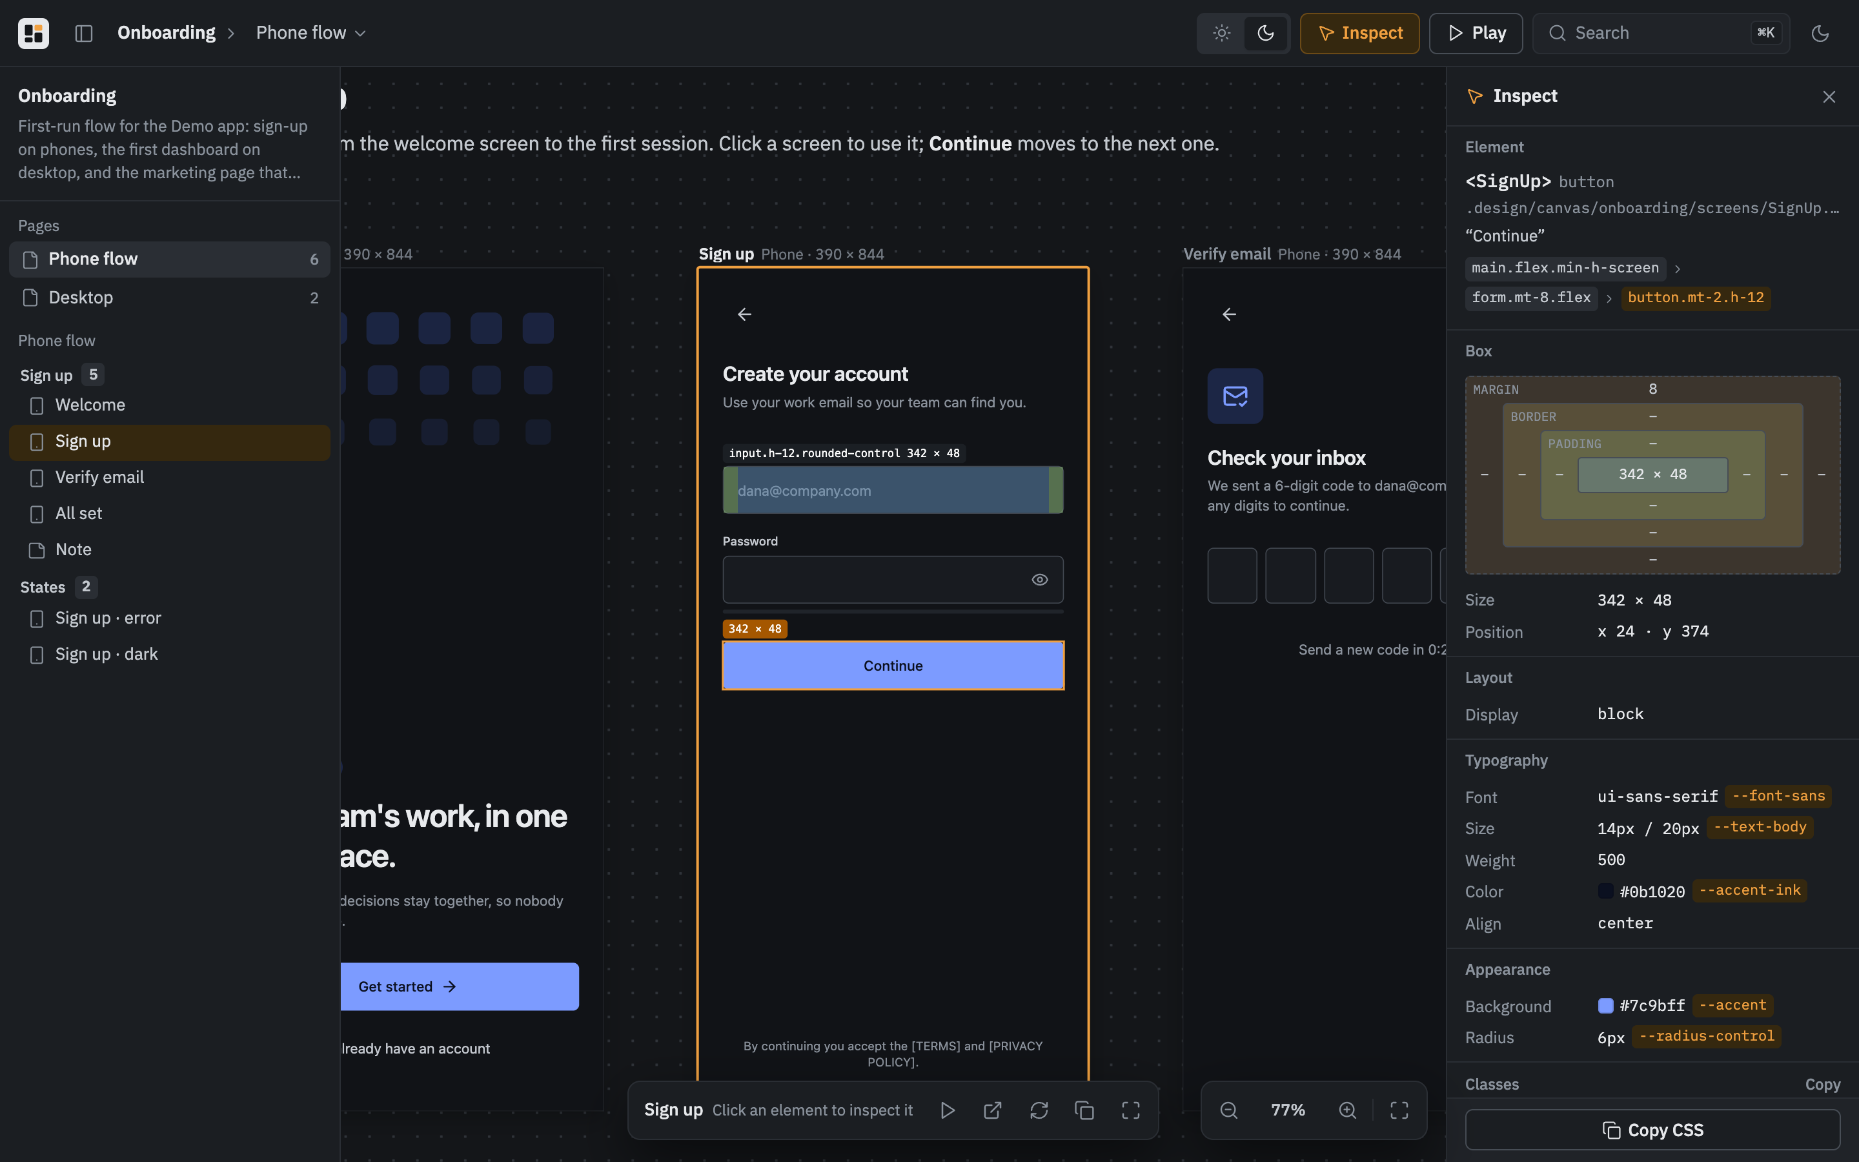Screen dimensions: 1859x1162
Task: Click the Copy CSS button
Action: pos(1652,1130)
